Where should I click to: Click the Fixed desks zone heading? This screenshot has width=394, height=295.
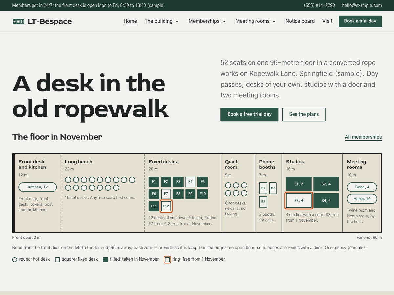click(163, 162)
